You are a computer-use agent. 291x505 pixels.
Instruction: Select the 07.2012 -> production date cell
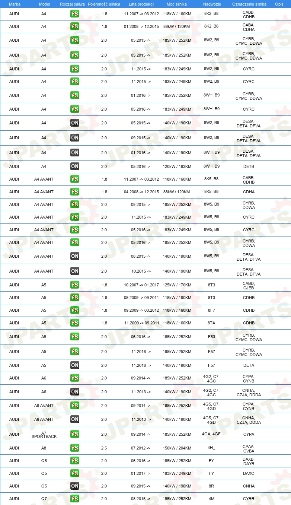pos(141,448)
